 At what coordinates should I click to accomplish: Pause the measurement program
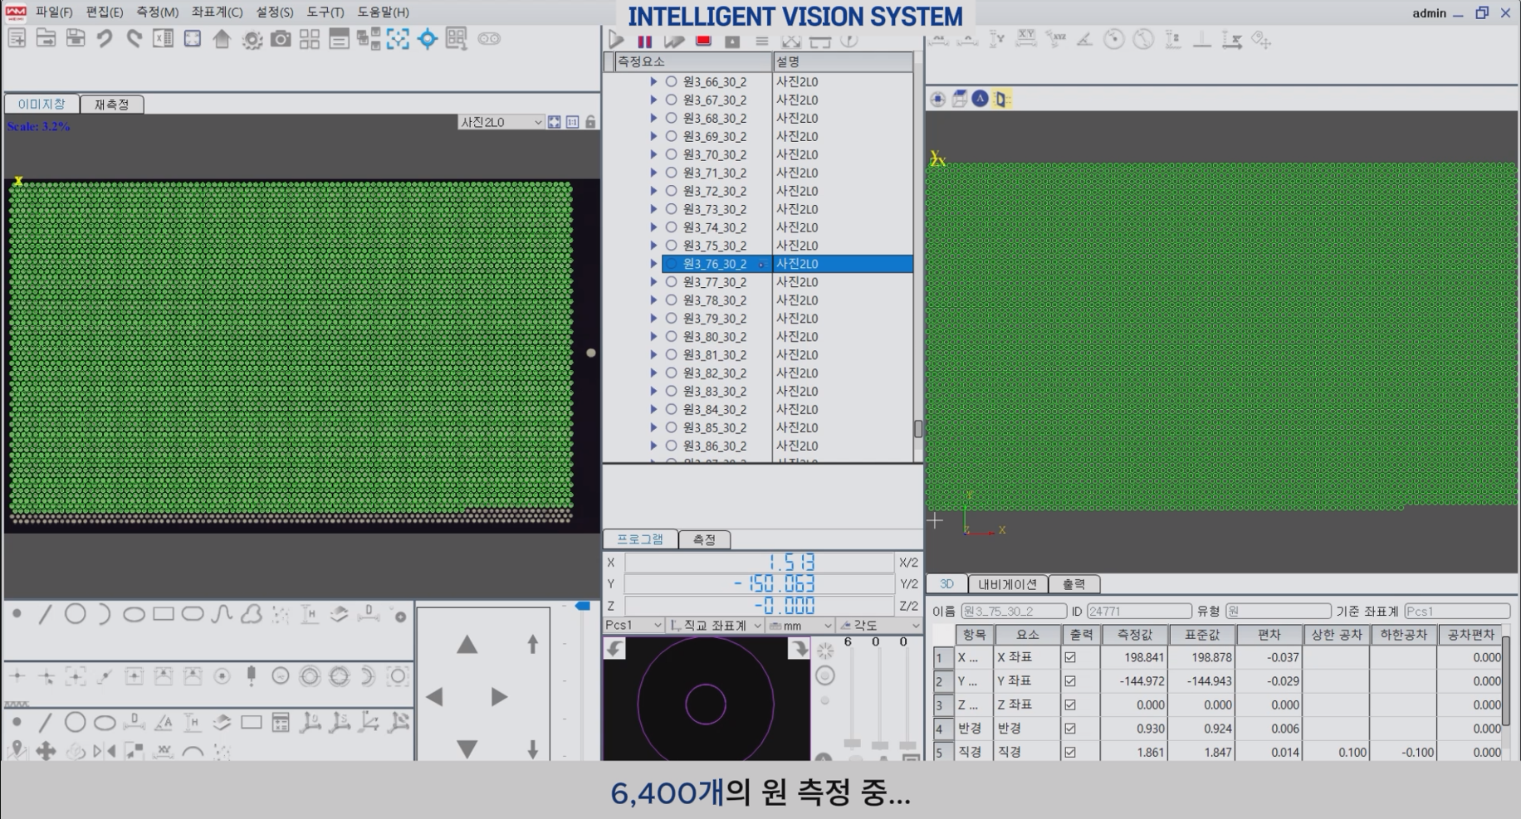pos(644,41)
